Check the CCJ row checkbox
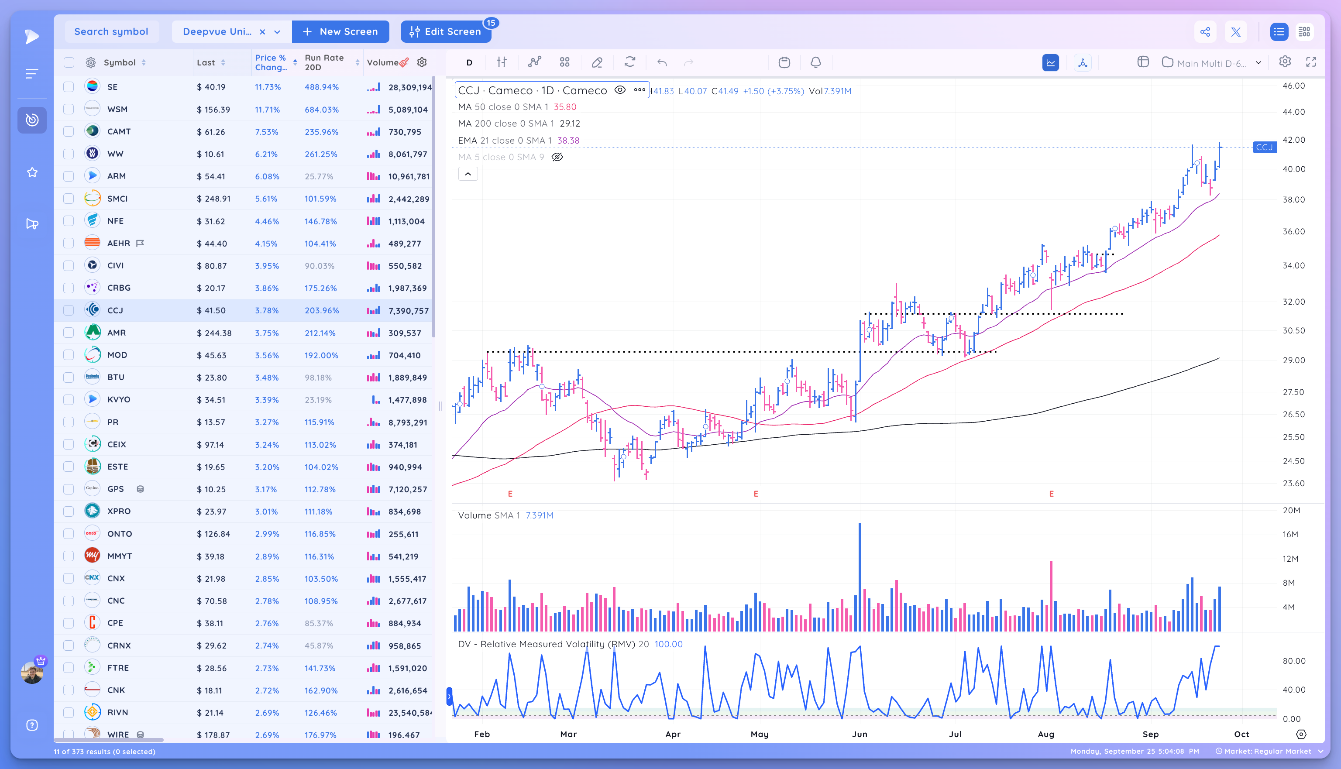This screenshot has width=1341, height=769. [69, 311]
